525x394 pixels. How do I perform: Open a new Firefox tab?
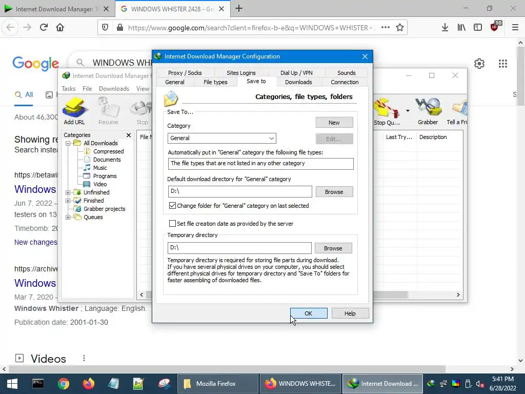239,9
